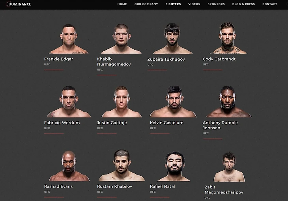
Task: Open Khabib Nurmagomedov name link
Action: click(114, 61)
